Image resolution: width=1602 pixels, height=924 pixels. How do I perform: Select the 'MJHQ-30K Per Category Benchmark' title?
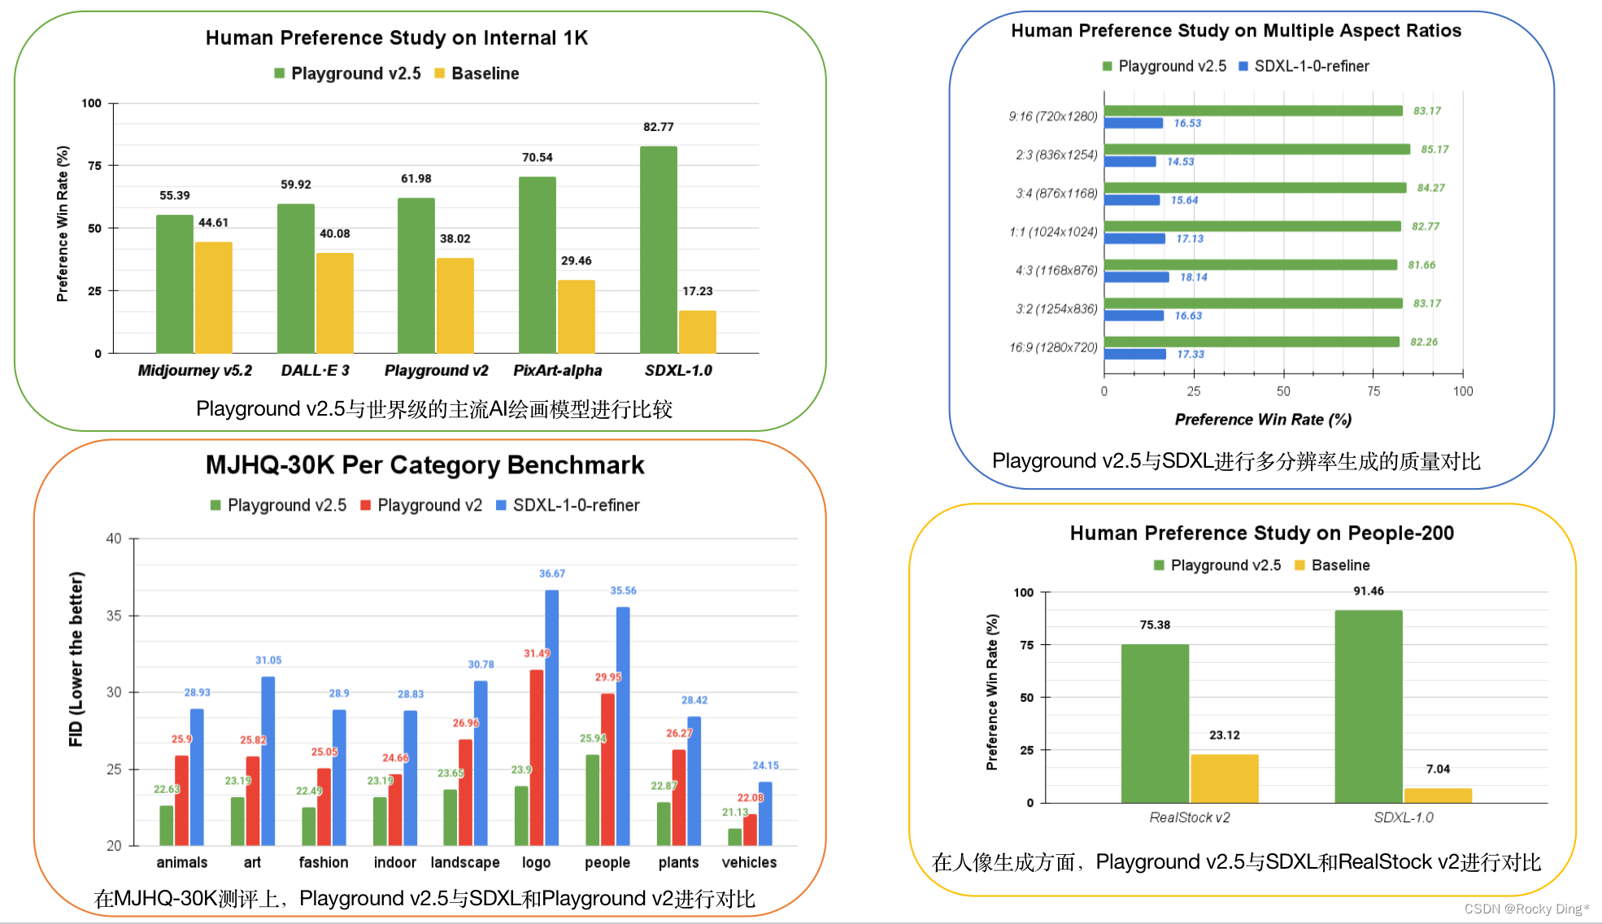click(424, 464)
